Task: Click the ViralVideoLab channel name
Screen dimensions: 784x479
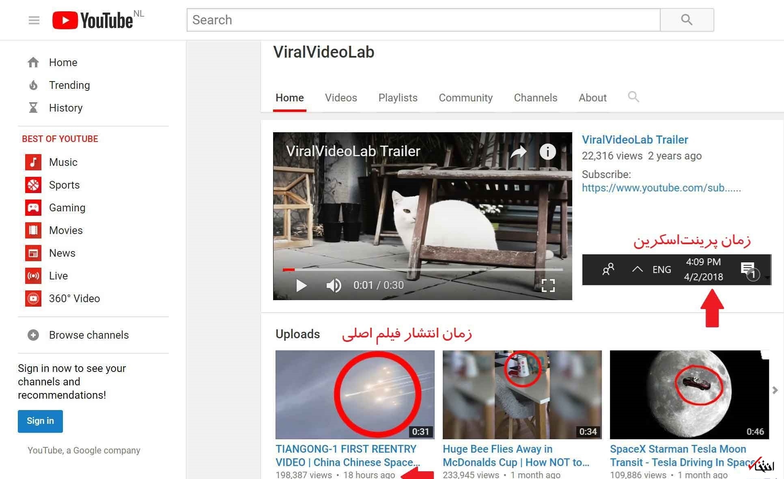Action: [324, 52]
